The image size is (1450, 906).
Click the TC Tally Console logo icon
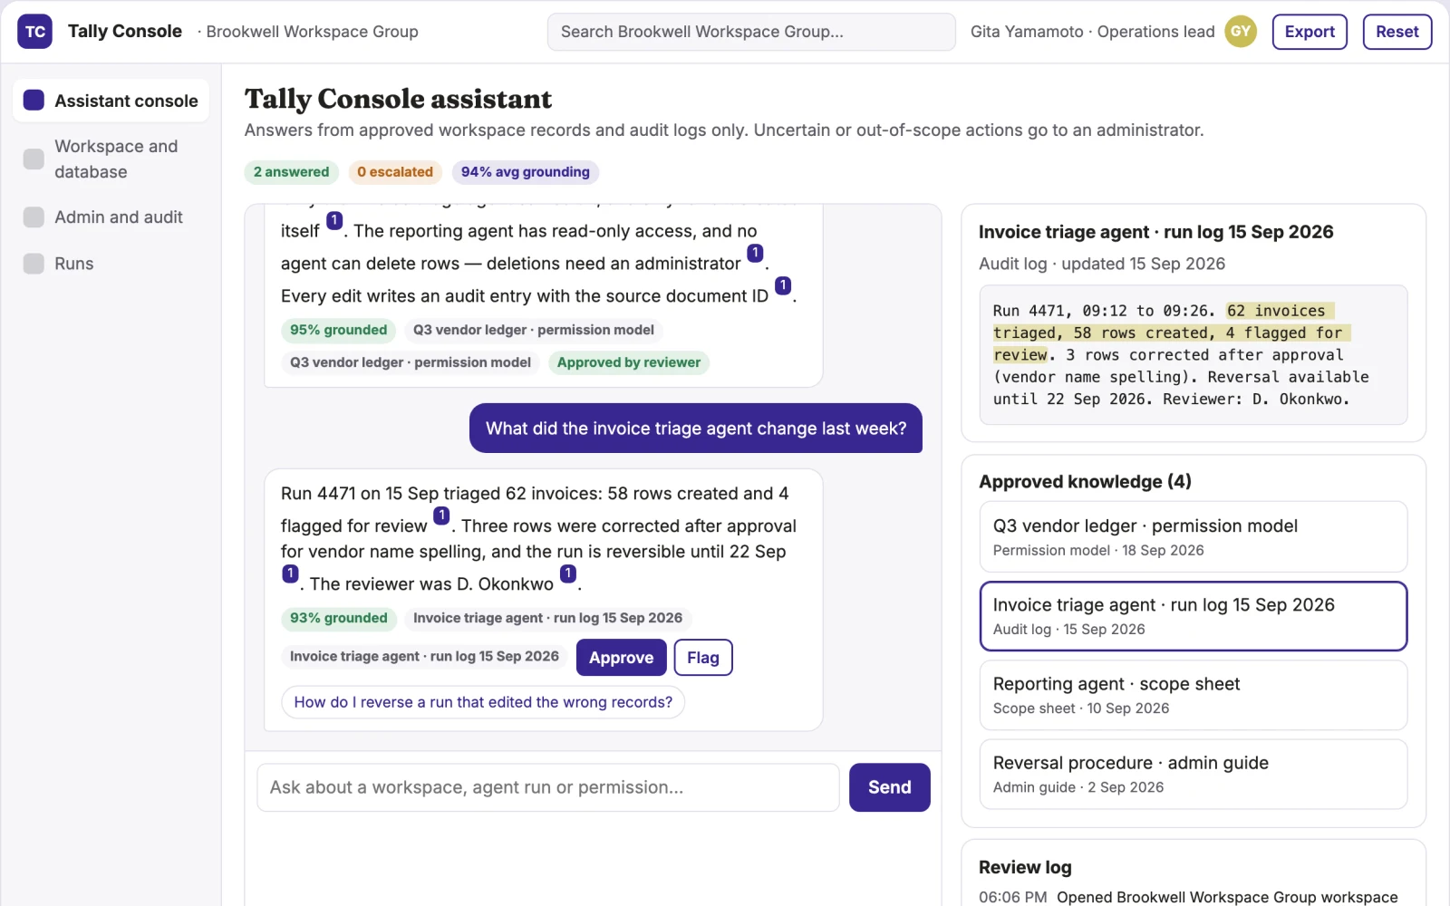tap(34, 32)
